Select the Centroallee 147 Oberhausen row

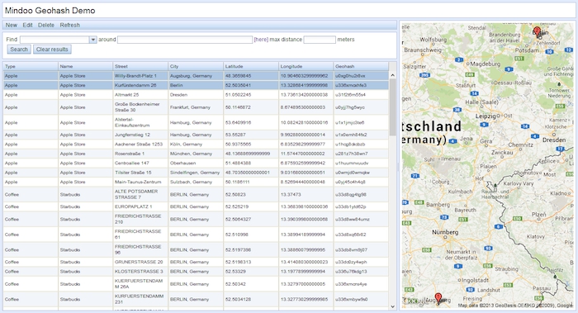pos(196,163)
